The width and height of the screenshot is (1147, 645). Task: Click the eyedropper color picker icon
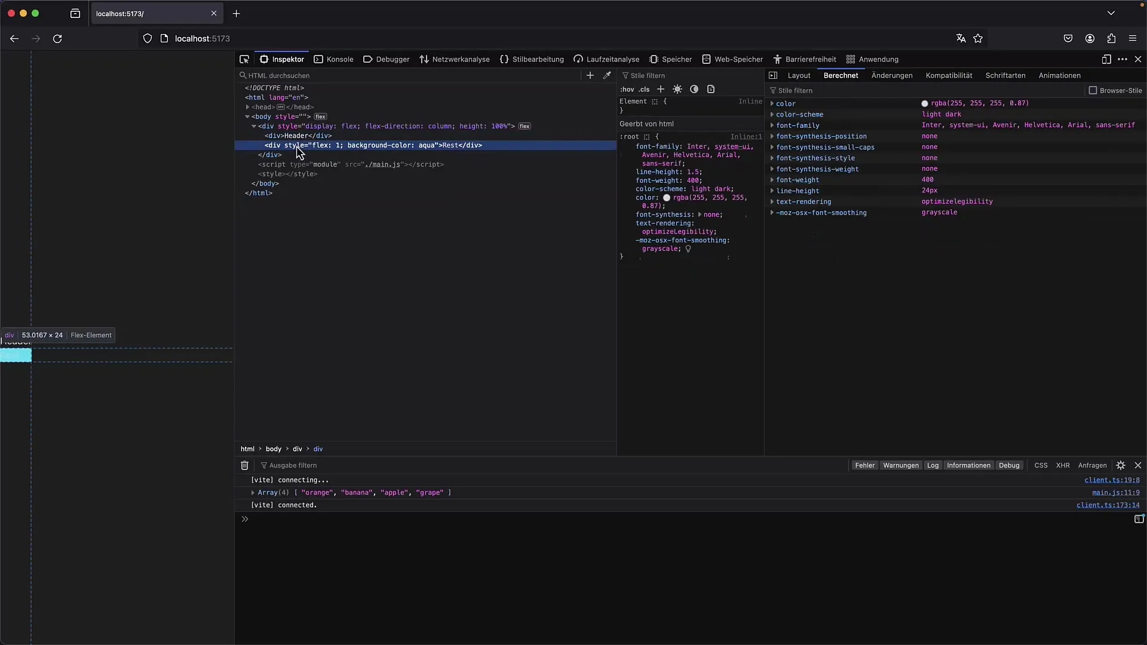pyautogui.click(x=607, y=75)
